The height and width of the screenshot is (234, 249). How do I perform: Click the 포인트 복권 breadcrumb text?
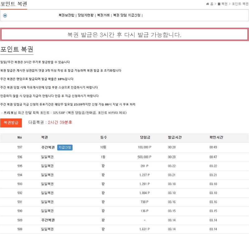click(240, 4)
